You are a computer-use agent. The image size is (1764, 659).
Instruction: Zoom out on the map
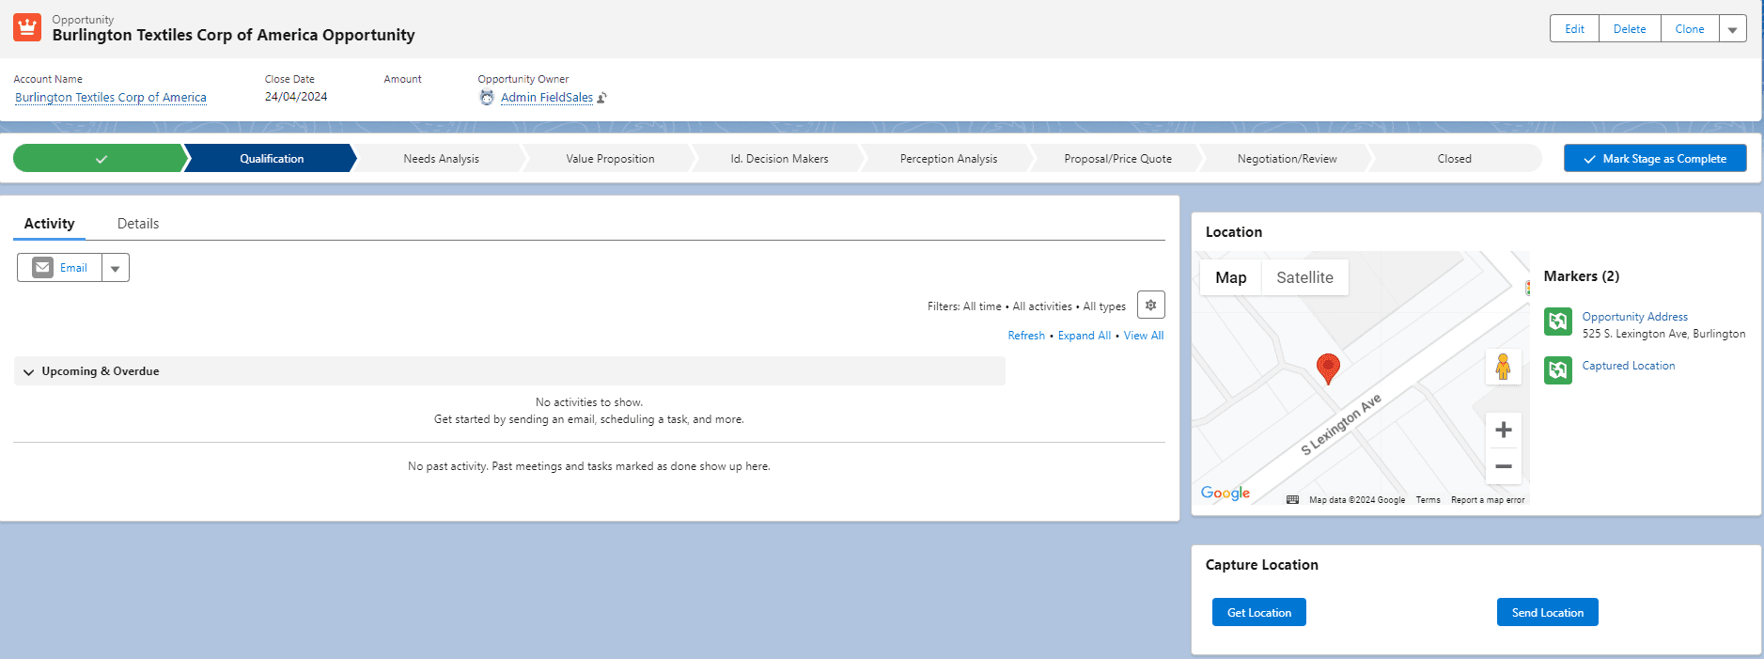(1504, 466)
